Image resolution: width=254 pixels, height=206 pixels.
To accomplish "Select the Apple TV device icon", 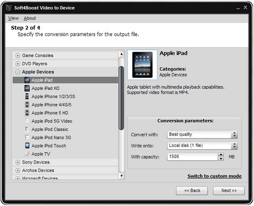I will 28,154.
